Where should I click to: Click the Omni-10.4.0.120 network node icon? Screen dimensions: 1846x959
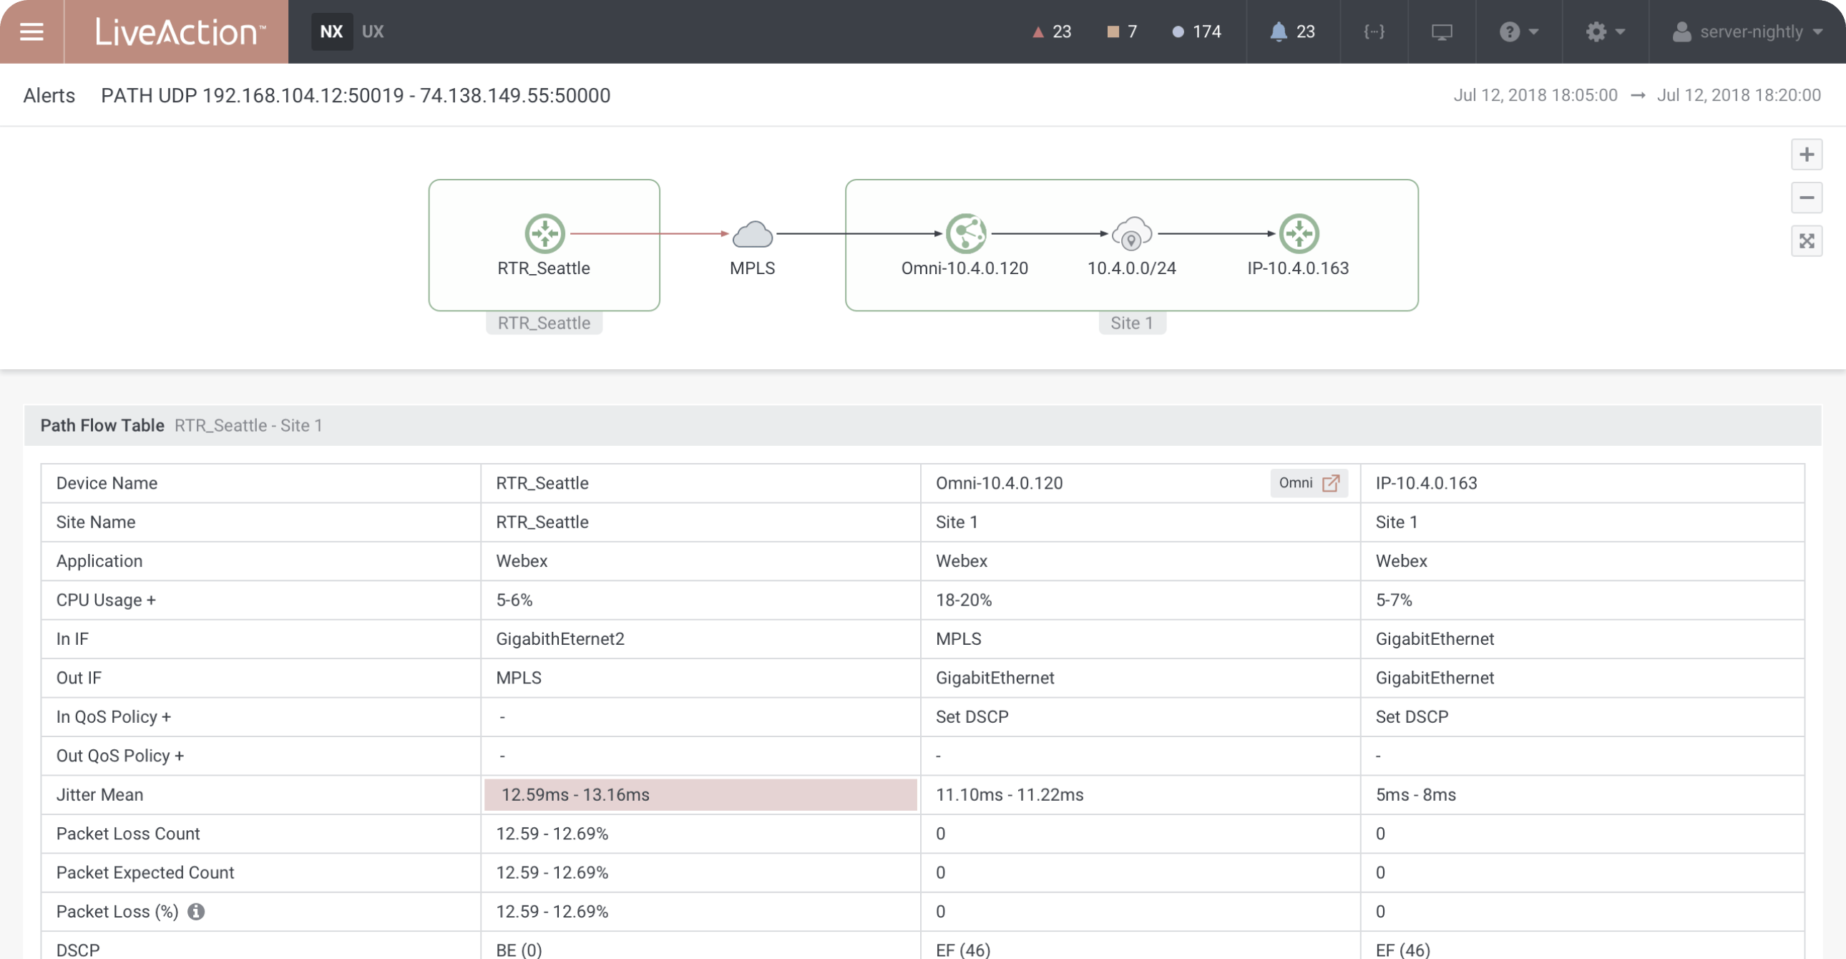pyautogui.click(x=963, y=233)
